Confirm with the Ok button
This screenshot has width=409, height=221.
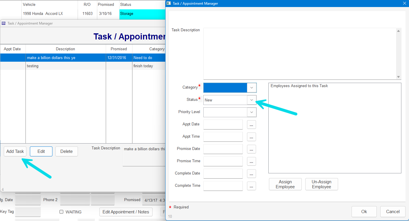(x=364, y=212)
